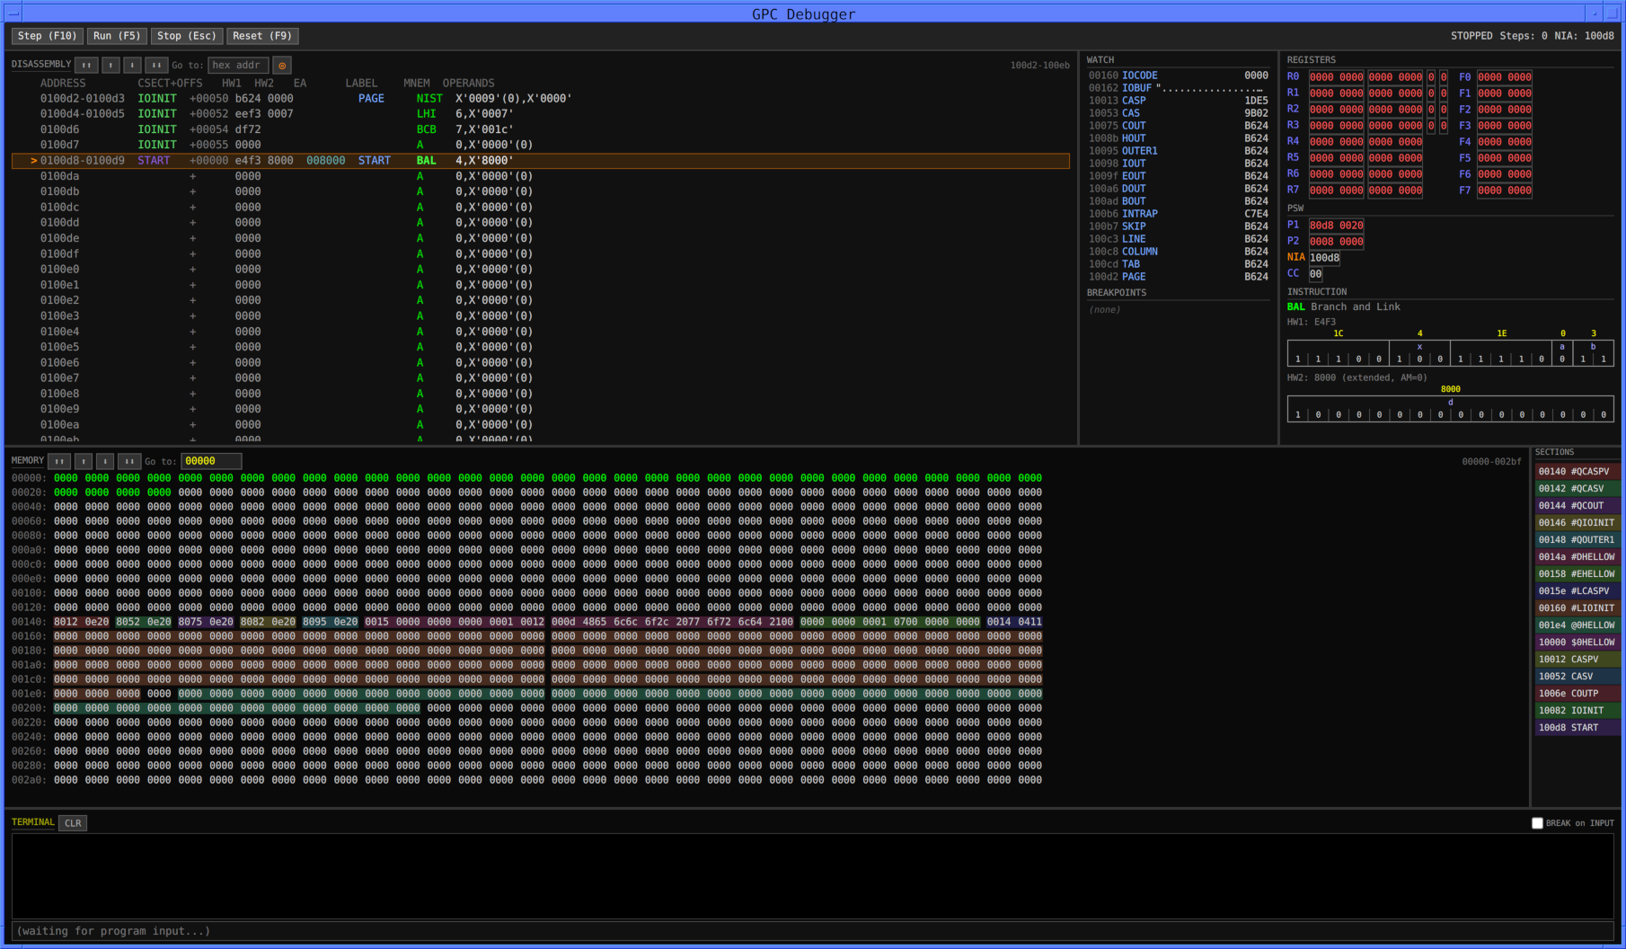Click memory page-down double arrow button
The height and width of the screenshot is (949, 1626).
(x=129, y=461)
